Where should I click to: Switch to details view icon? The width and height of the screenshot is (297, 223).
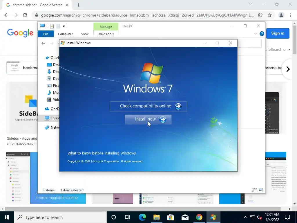point(254,190)
